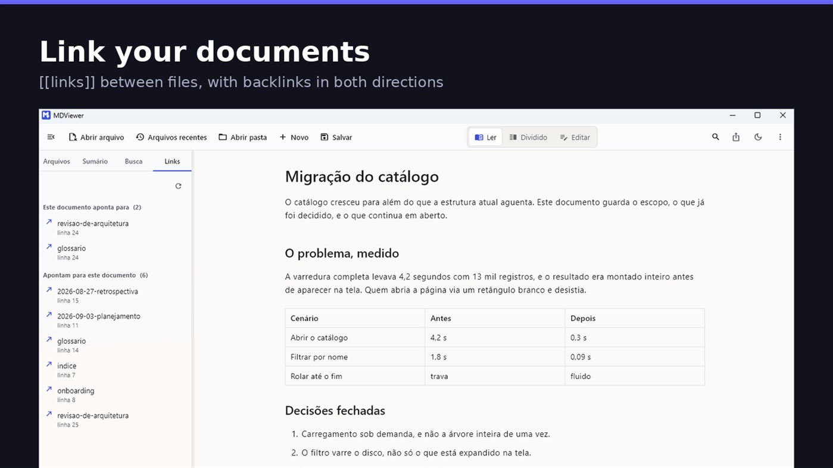
Task: Click the Abrir arquivo toolbar button
Action: point(96,137)
